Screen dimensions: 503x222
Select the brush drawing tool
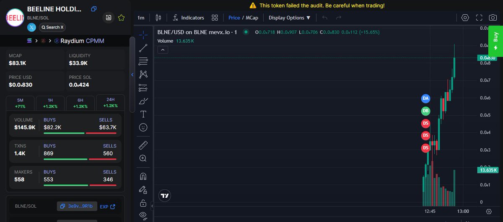pyautogui.click(x=143, y=101)
